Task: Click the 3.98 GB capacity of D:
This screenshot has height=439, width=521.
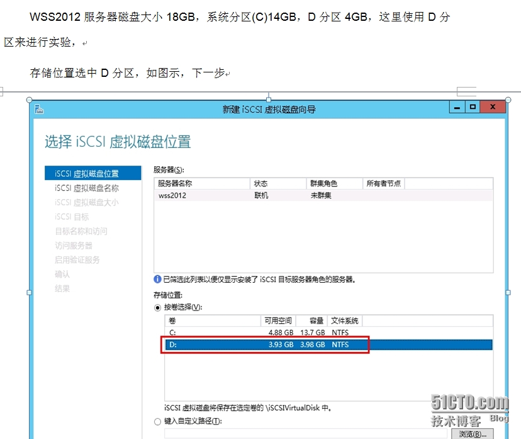Action: pyautogui.click(x=312, y=345)
